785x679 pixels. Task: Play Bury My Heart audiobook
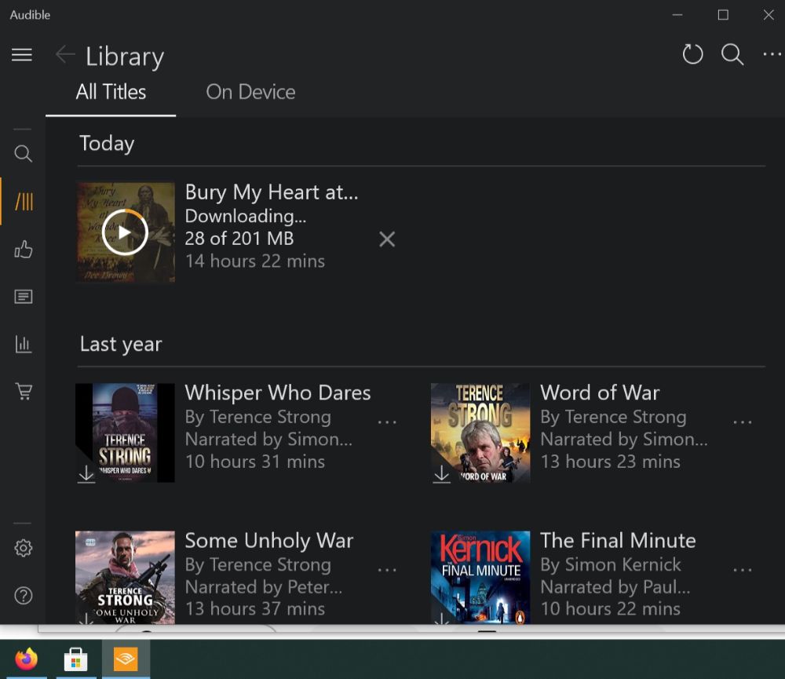pos(125,232)
